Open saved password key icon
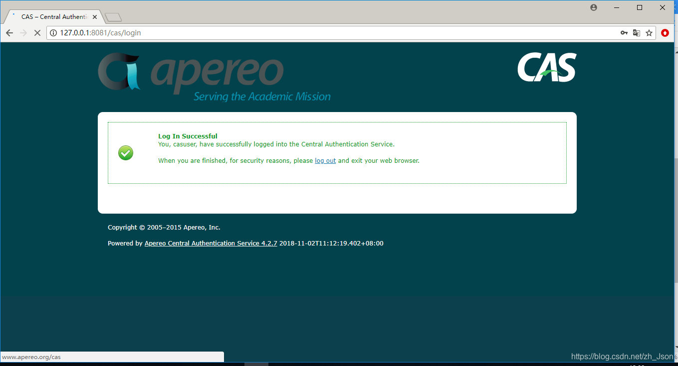 click(x=624, y=33)
